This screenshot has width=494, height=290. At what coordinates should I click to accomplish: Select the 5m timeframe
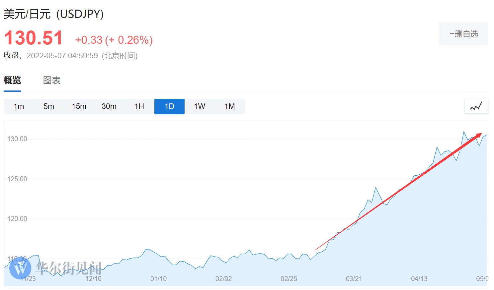point(49,106)
